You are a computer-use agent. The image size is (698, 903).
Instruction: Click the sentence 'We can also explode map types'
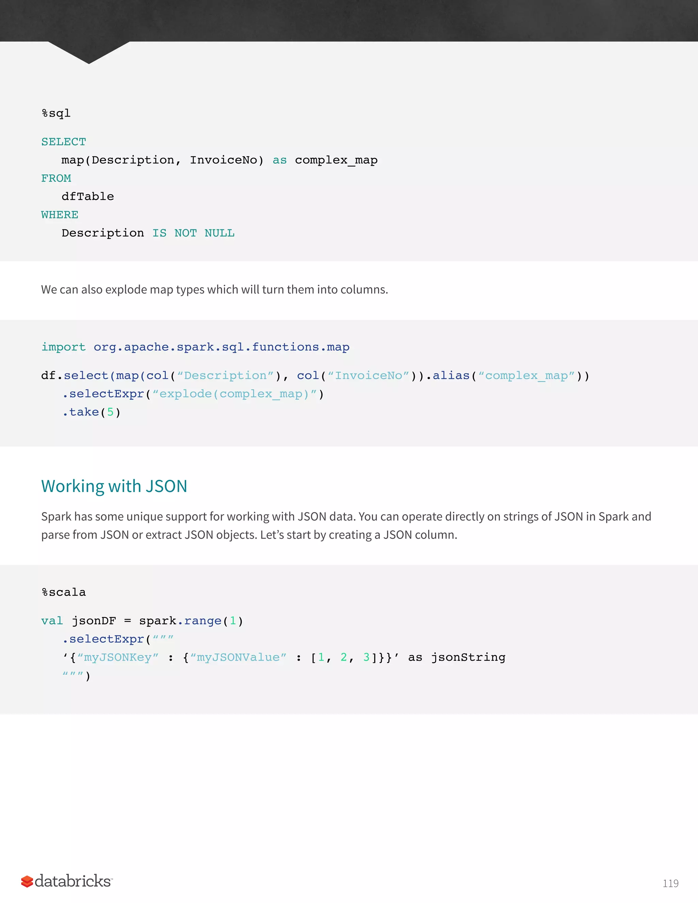(215, 289)
